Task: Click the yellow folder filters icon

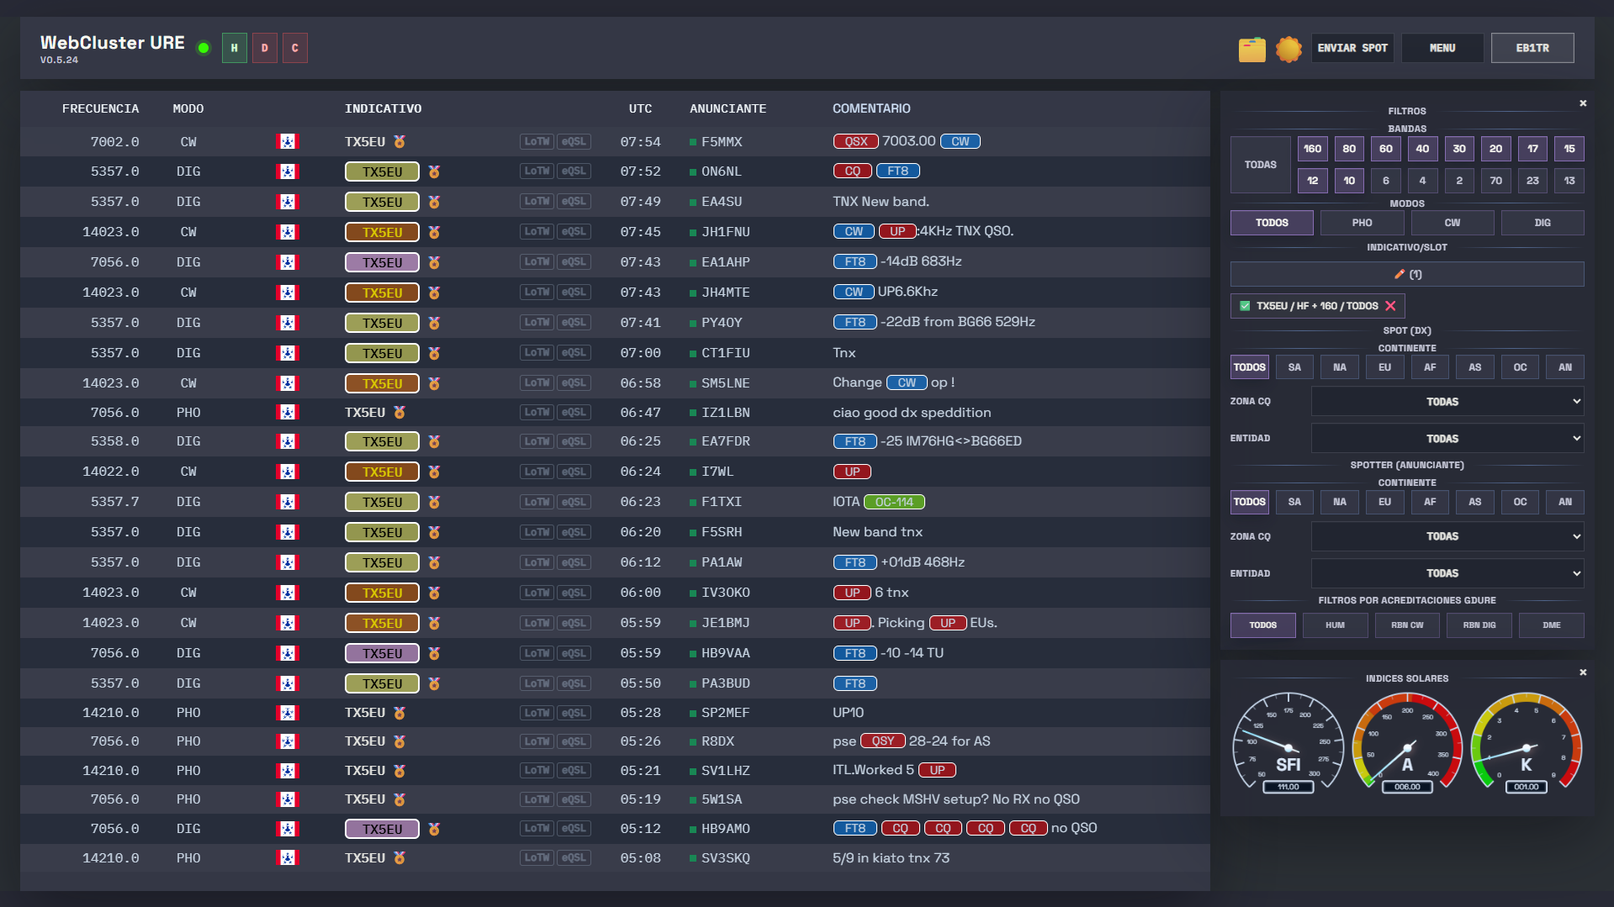Action: point(1252,49)
